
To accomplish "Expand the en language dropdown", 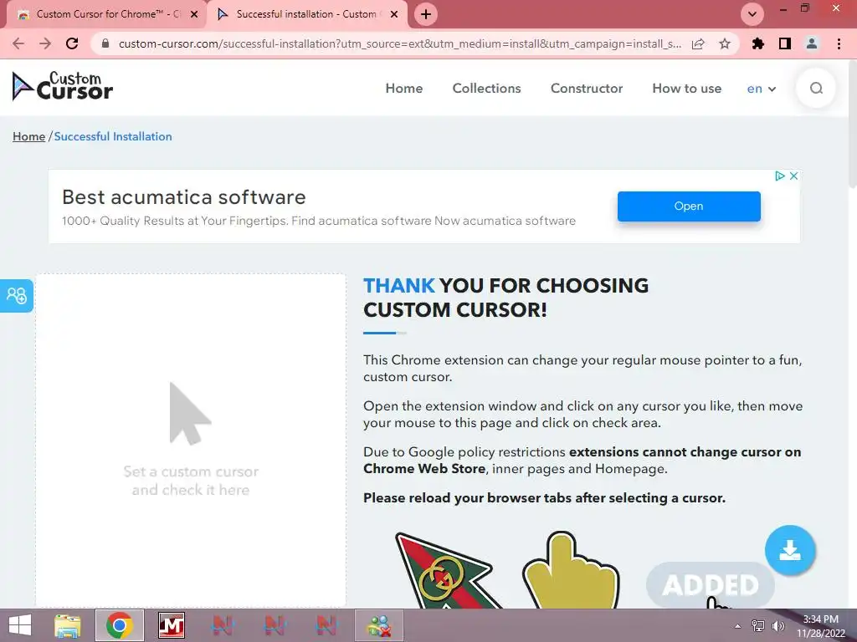I will pos(762,89).
